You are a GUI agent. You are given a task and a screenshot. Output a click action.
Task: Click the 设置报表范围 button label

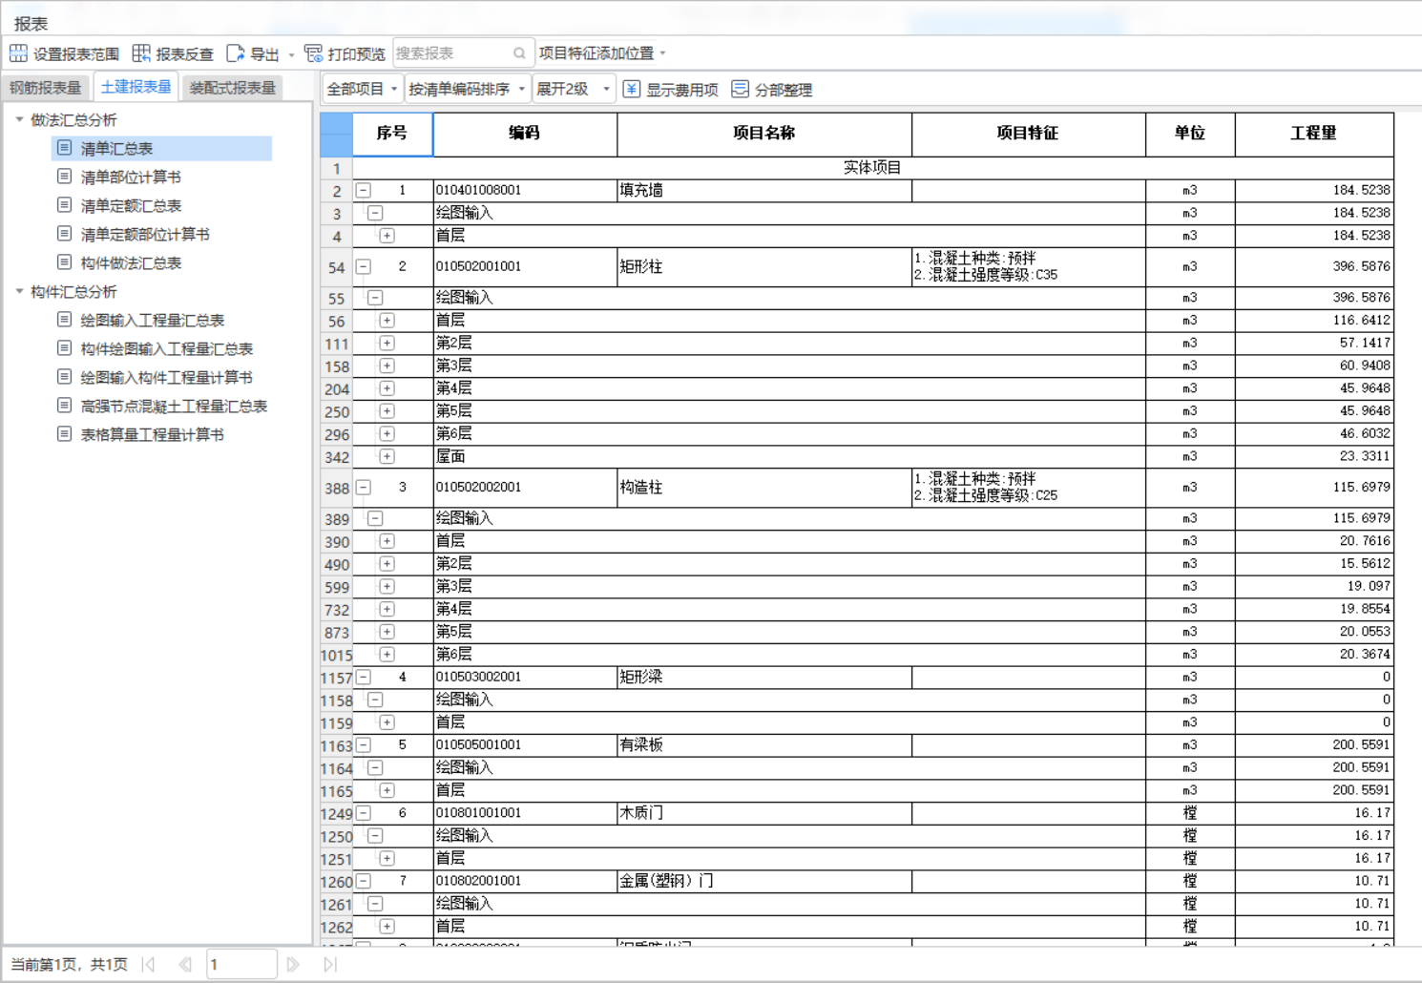pyautogui.click(x=76, y=54)
